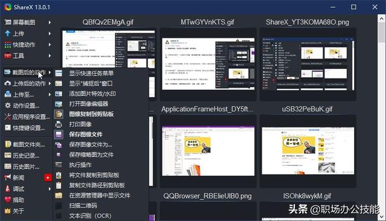
Task: Expand the 截图后的动作 submenu arrow
Action: point(49,72)
